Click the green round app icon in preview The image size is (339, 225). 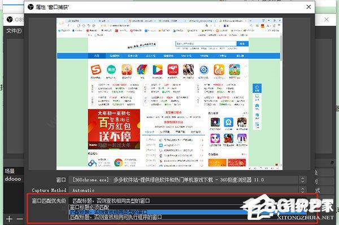pyautogui.click(x=111, y=70)
